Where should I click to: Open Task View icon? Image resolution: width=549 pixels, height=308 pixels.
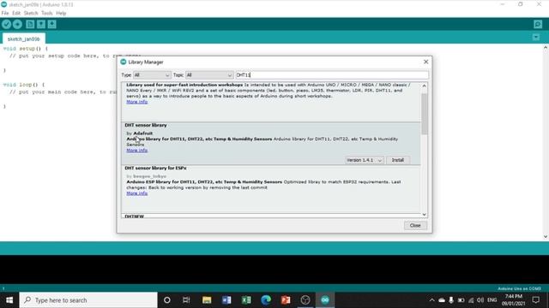coord(186,300)
